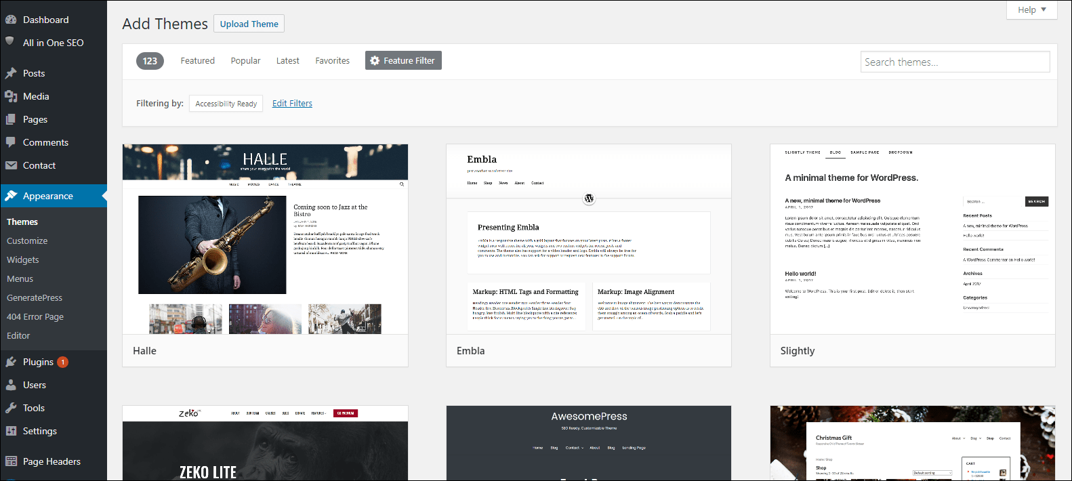The height and width of the screenshot is (481, 1072).
Task: Expand the Help dropdown panel
Action: pyautogui.click(x=1031, y=9)
